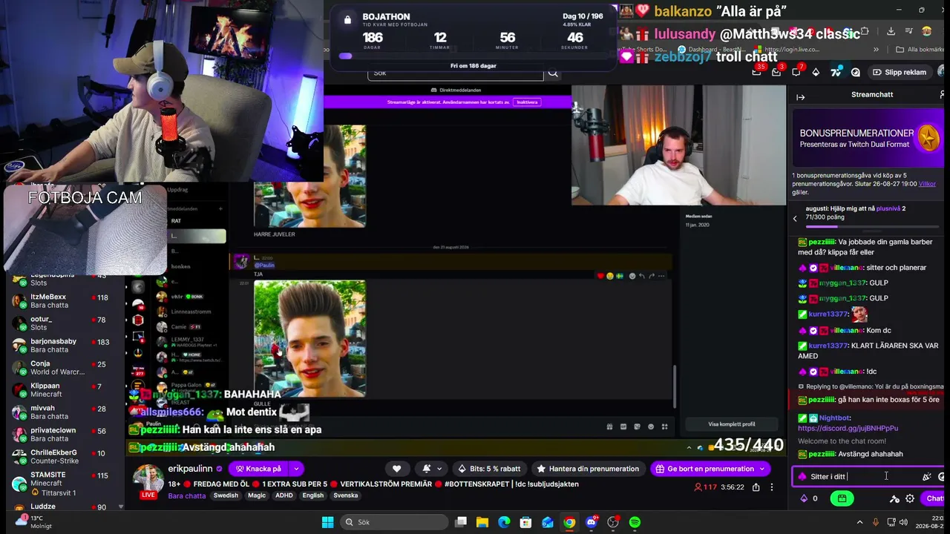
Task: Open the browser media control icon
Action: 908,31
